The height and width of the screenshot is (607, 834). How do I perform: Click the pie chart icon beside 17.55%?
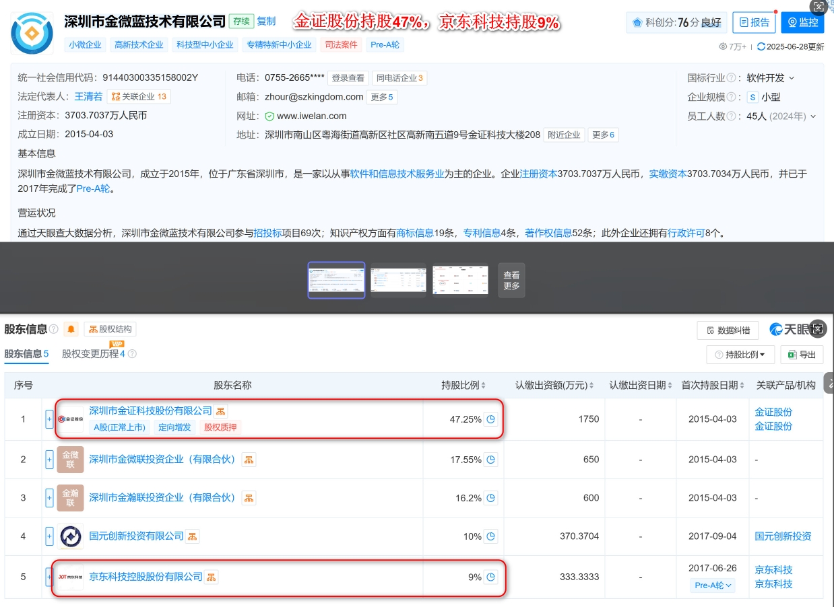(491, 460)
